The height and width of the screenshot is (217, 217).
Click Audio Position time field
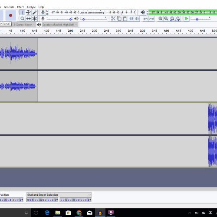click(x=11, y=200)
